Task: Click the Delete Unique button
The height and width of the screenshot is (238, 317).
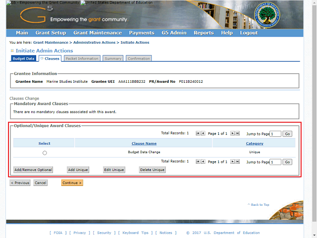Action: (x=153, y=170)
